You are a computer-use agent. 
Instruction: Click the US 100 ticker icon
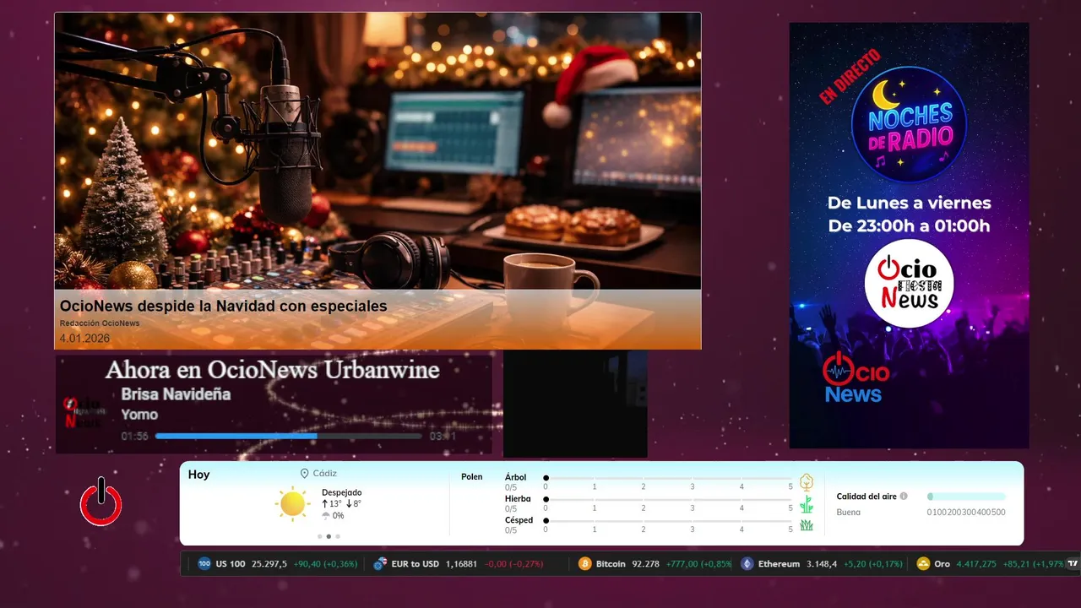tap(204, 564)
